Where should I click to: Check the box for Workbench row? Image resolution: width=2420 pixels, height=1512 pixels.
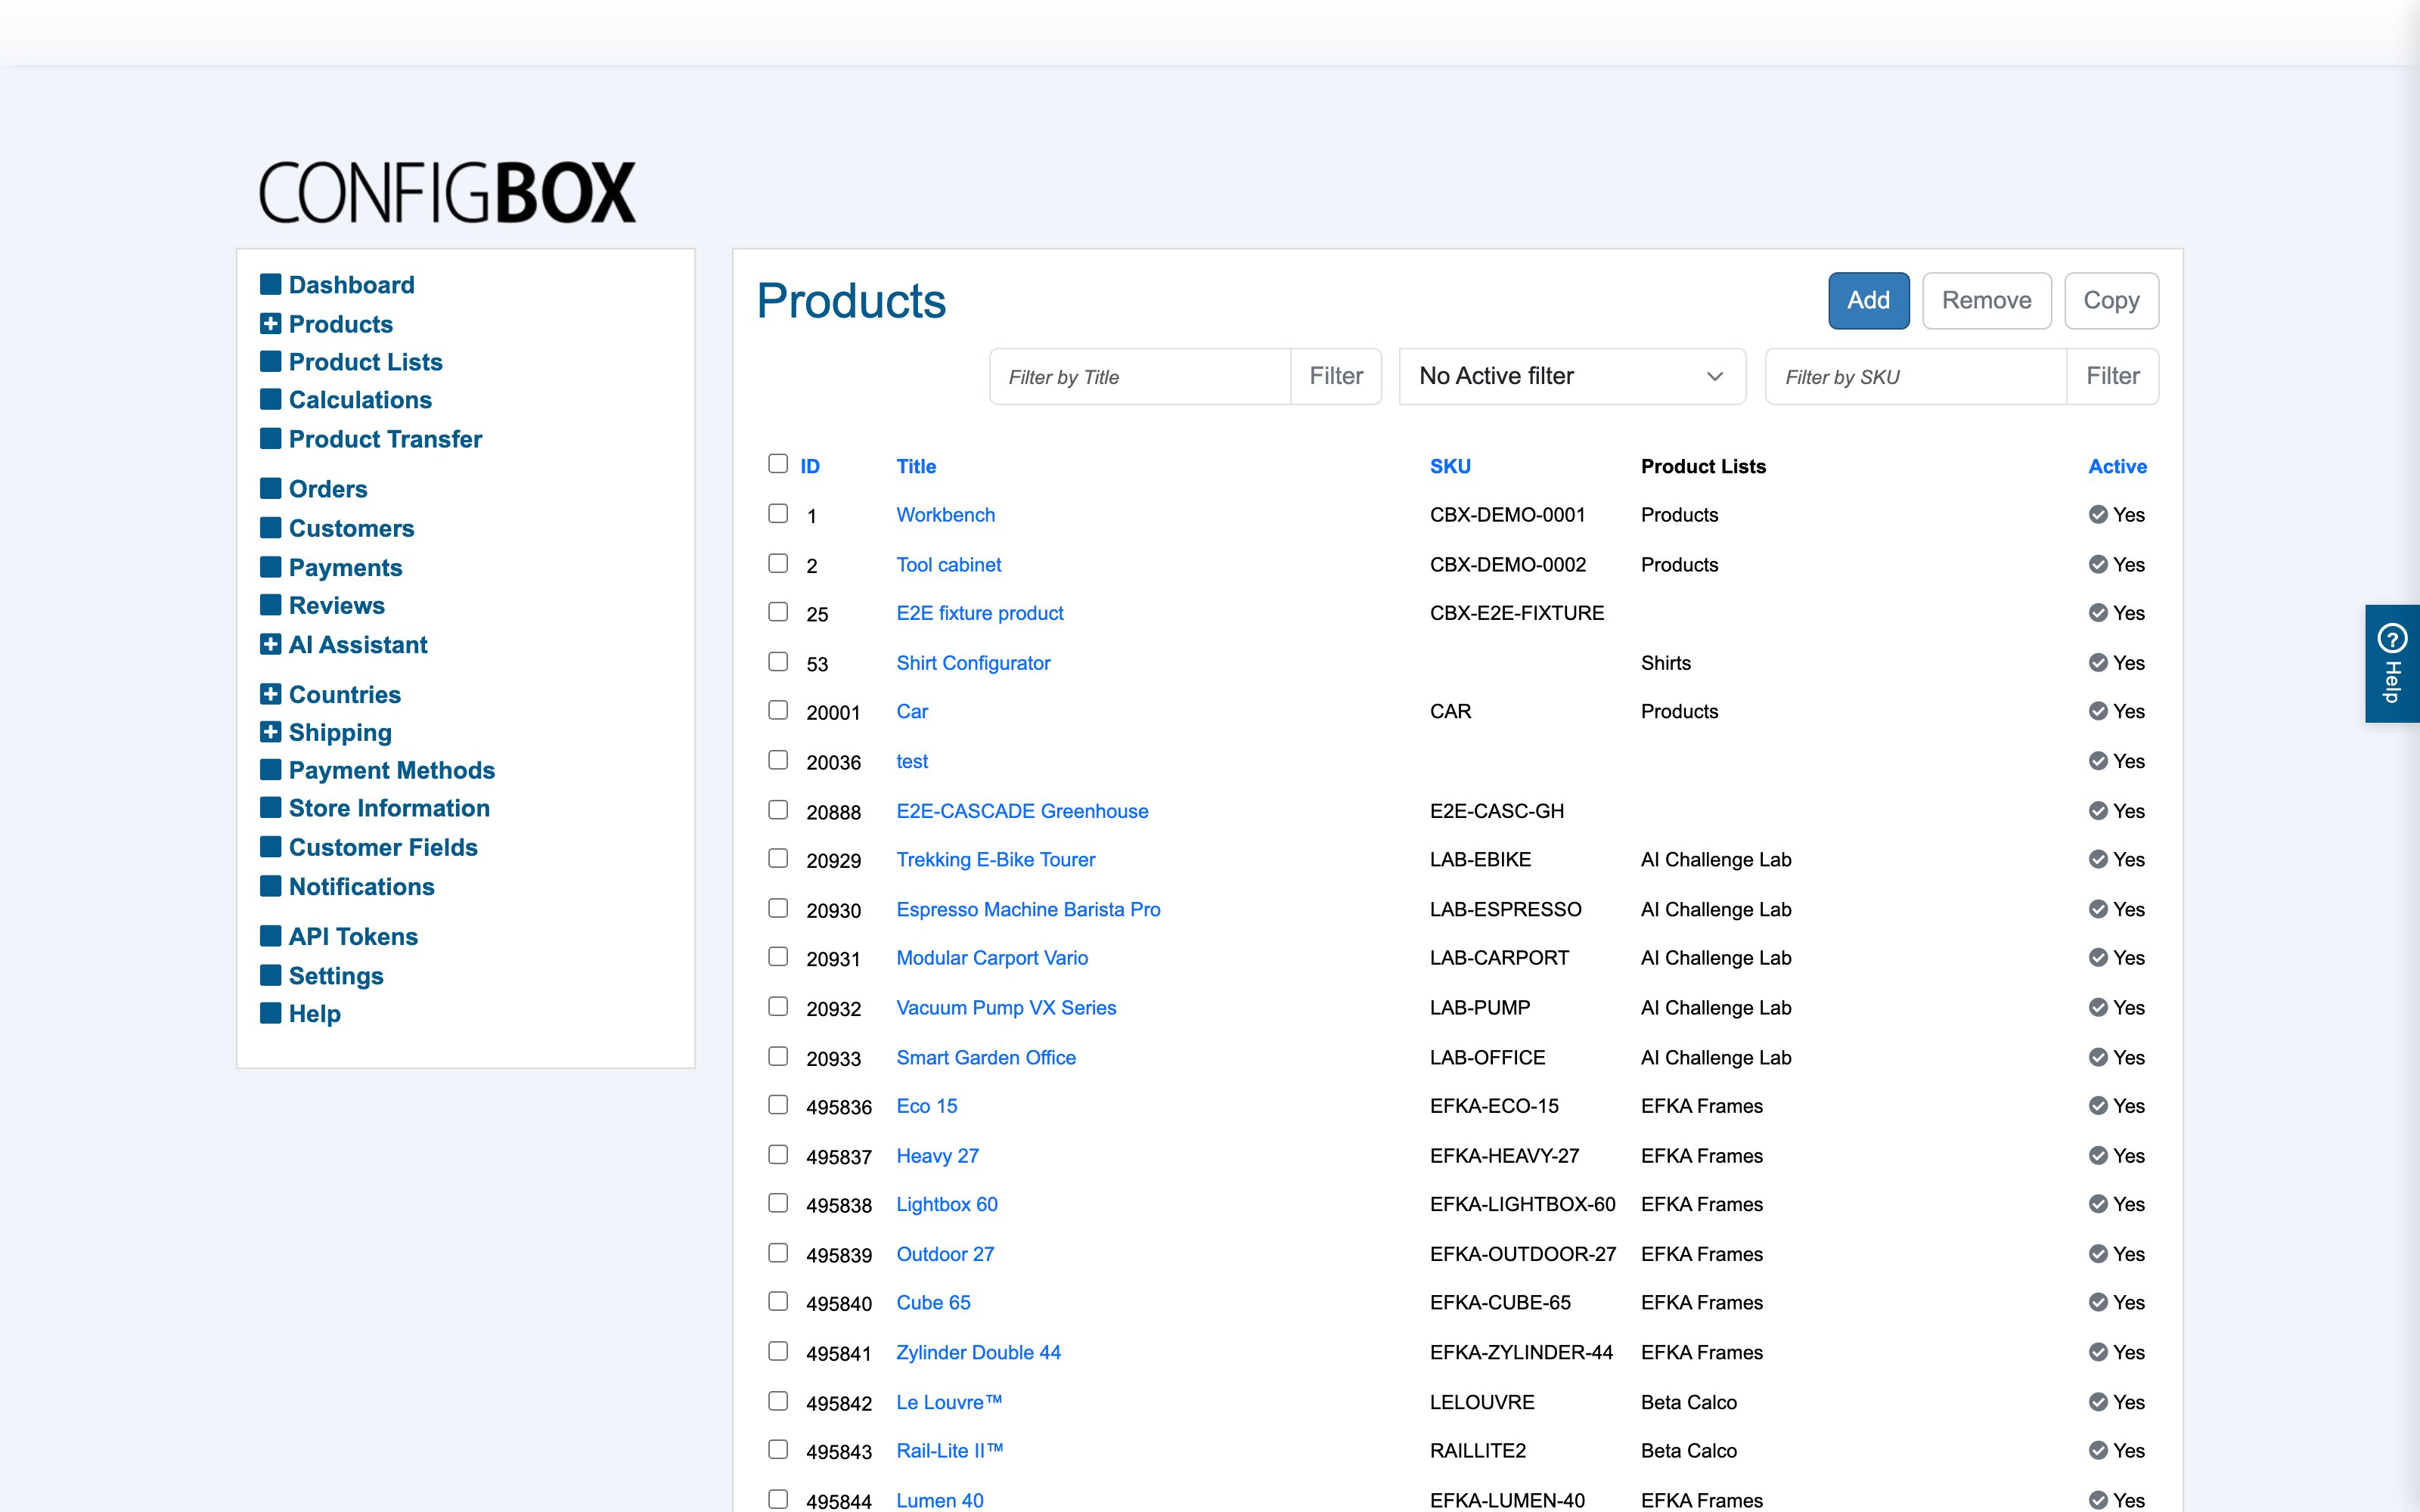778,513
